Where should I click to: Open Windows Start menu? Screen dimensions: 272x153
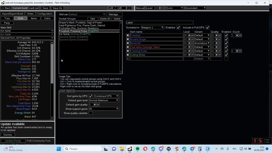pos(59,149)
